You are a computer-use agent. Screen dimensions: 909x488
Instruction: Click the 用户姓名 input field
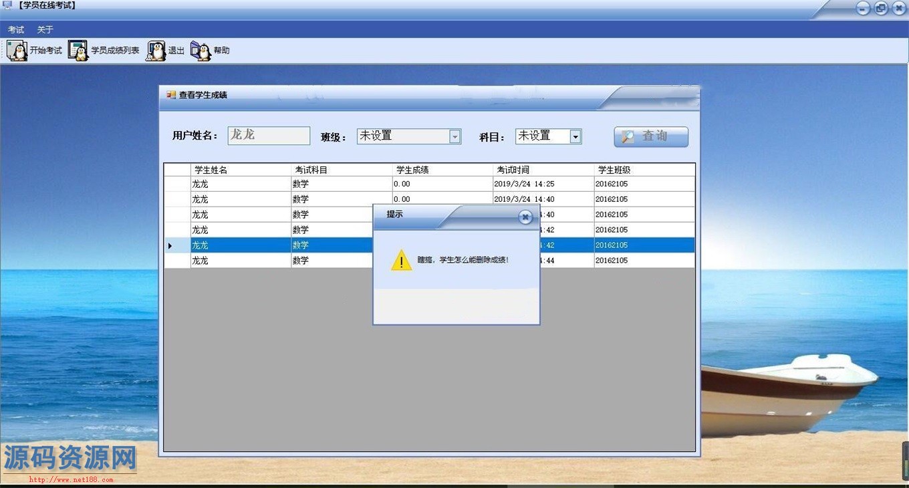click(269, 136)
